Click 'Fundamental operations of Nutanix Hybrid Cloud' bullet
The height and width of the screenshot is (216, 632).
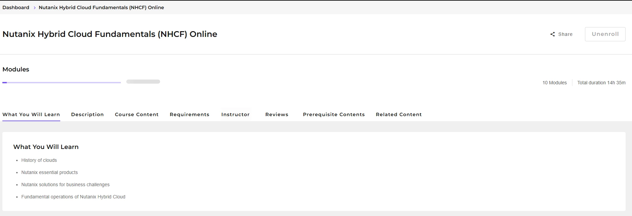click(x=73, y=197)
